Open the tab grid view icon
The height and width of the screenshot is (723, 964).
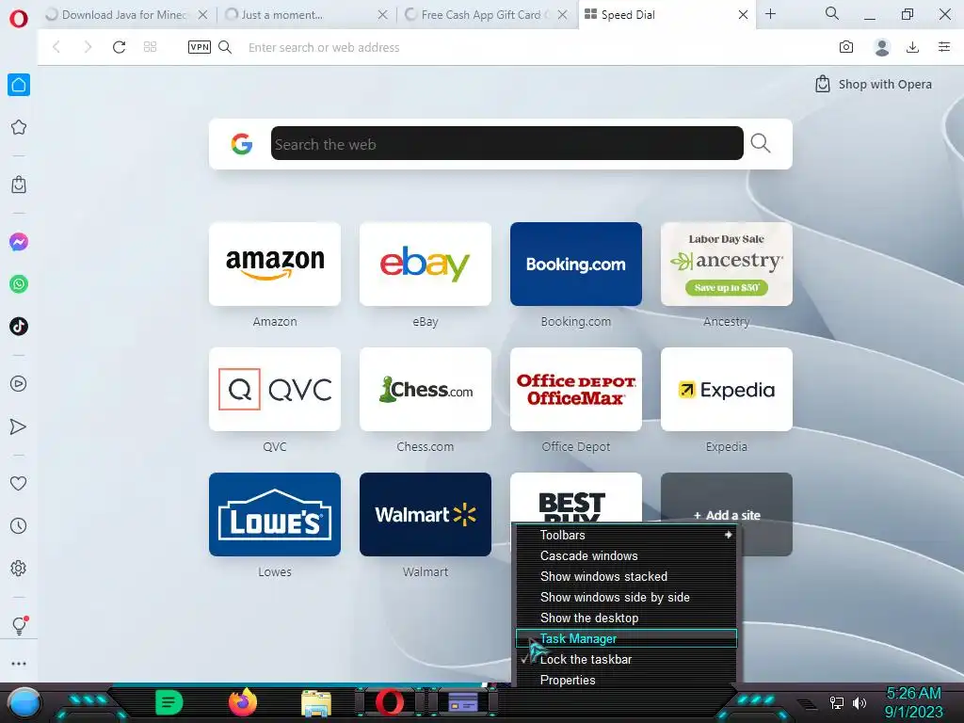coord(150,47)
